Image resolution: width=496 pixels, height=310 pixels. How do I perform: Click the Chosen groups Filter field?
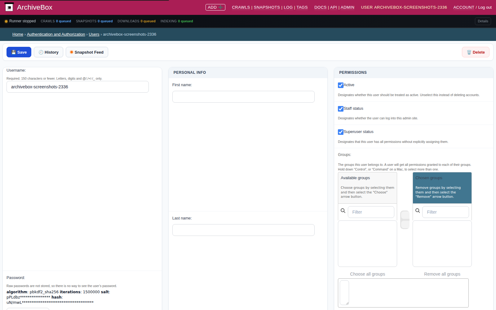[x=445, y=212]
